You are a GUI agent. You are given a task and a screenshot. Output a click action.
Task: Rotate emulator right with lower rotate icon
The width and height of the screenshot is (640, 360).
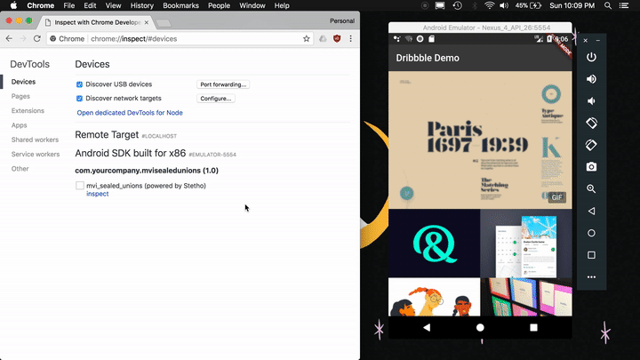point(591,145)
